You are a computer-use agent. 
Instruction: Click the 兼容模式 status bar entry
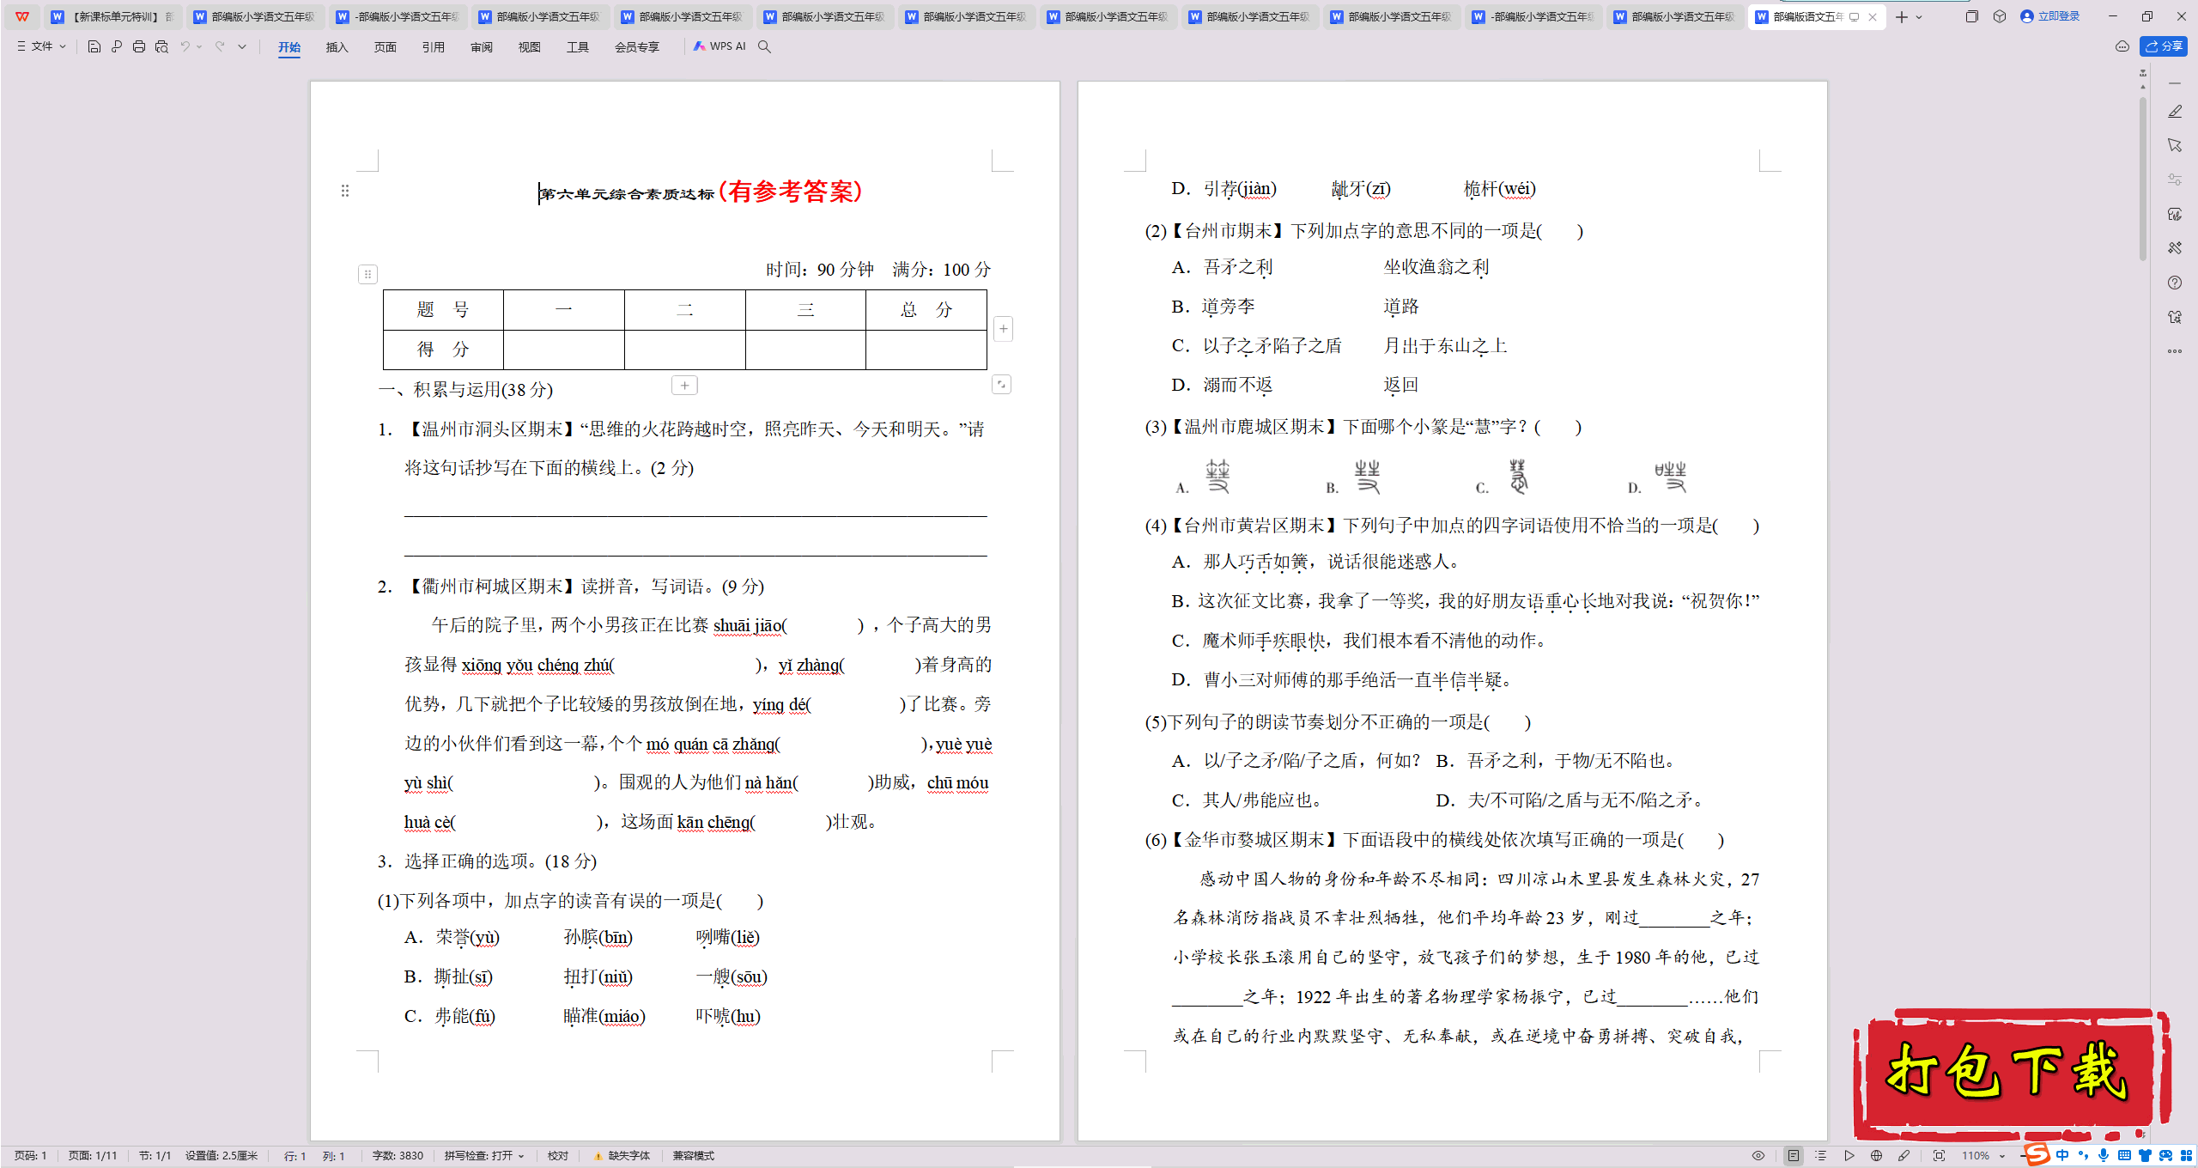point(694,1156)
